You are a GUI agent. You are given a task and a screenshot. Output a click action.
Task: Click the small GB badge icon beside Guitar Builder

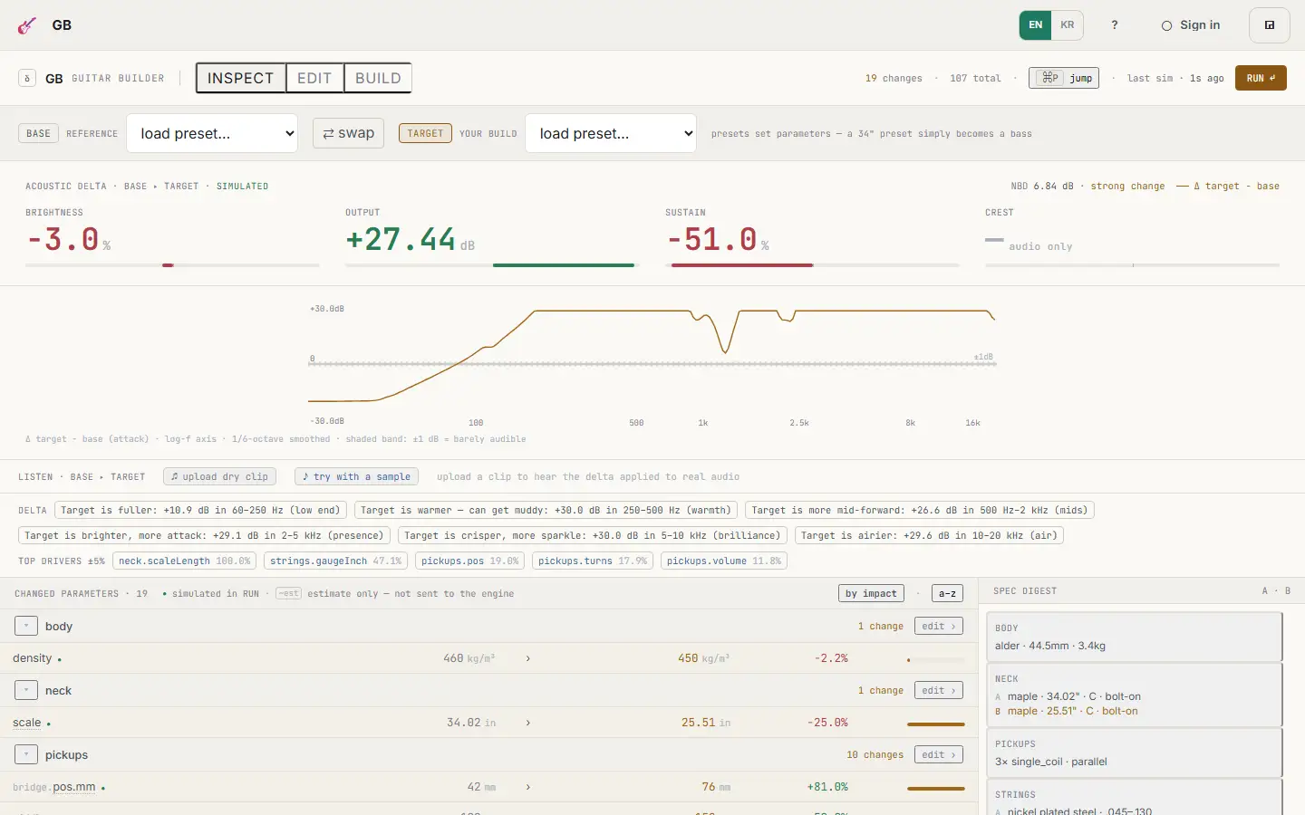[x=27, y=79]
